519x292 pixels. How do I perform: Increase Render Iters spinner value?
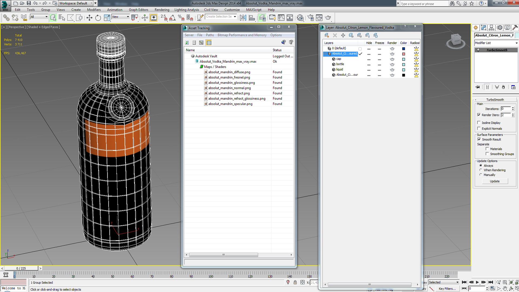point(513,114)
